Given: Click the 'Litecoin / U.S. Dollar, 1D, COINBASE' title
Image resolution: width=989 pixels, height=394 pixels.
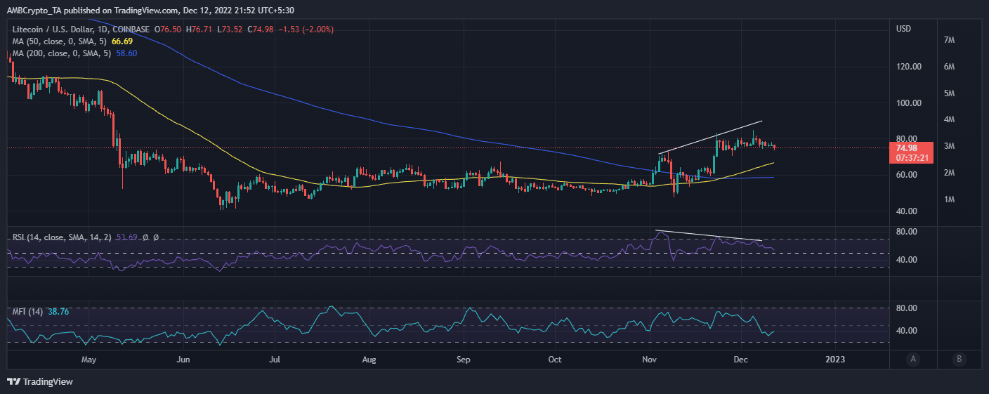Looking at the screenshot, I should pos(81,29).
